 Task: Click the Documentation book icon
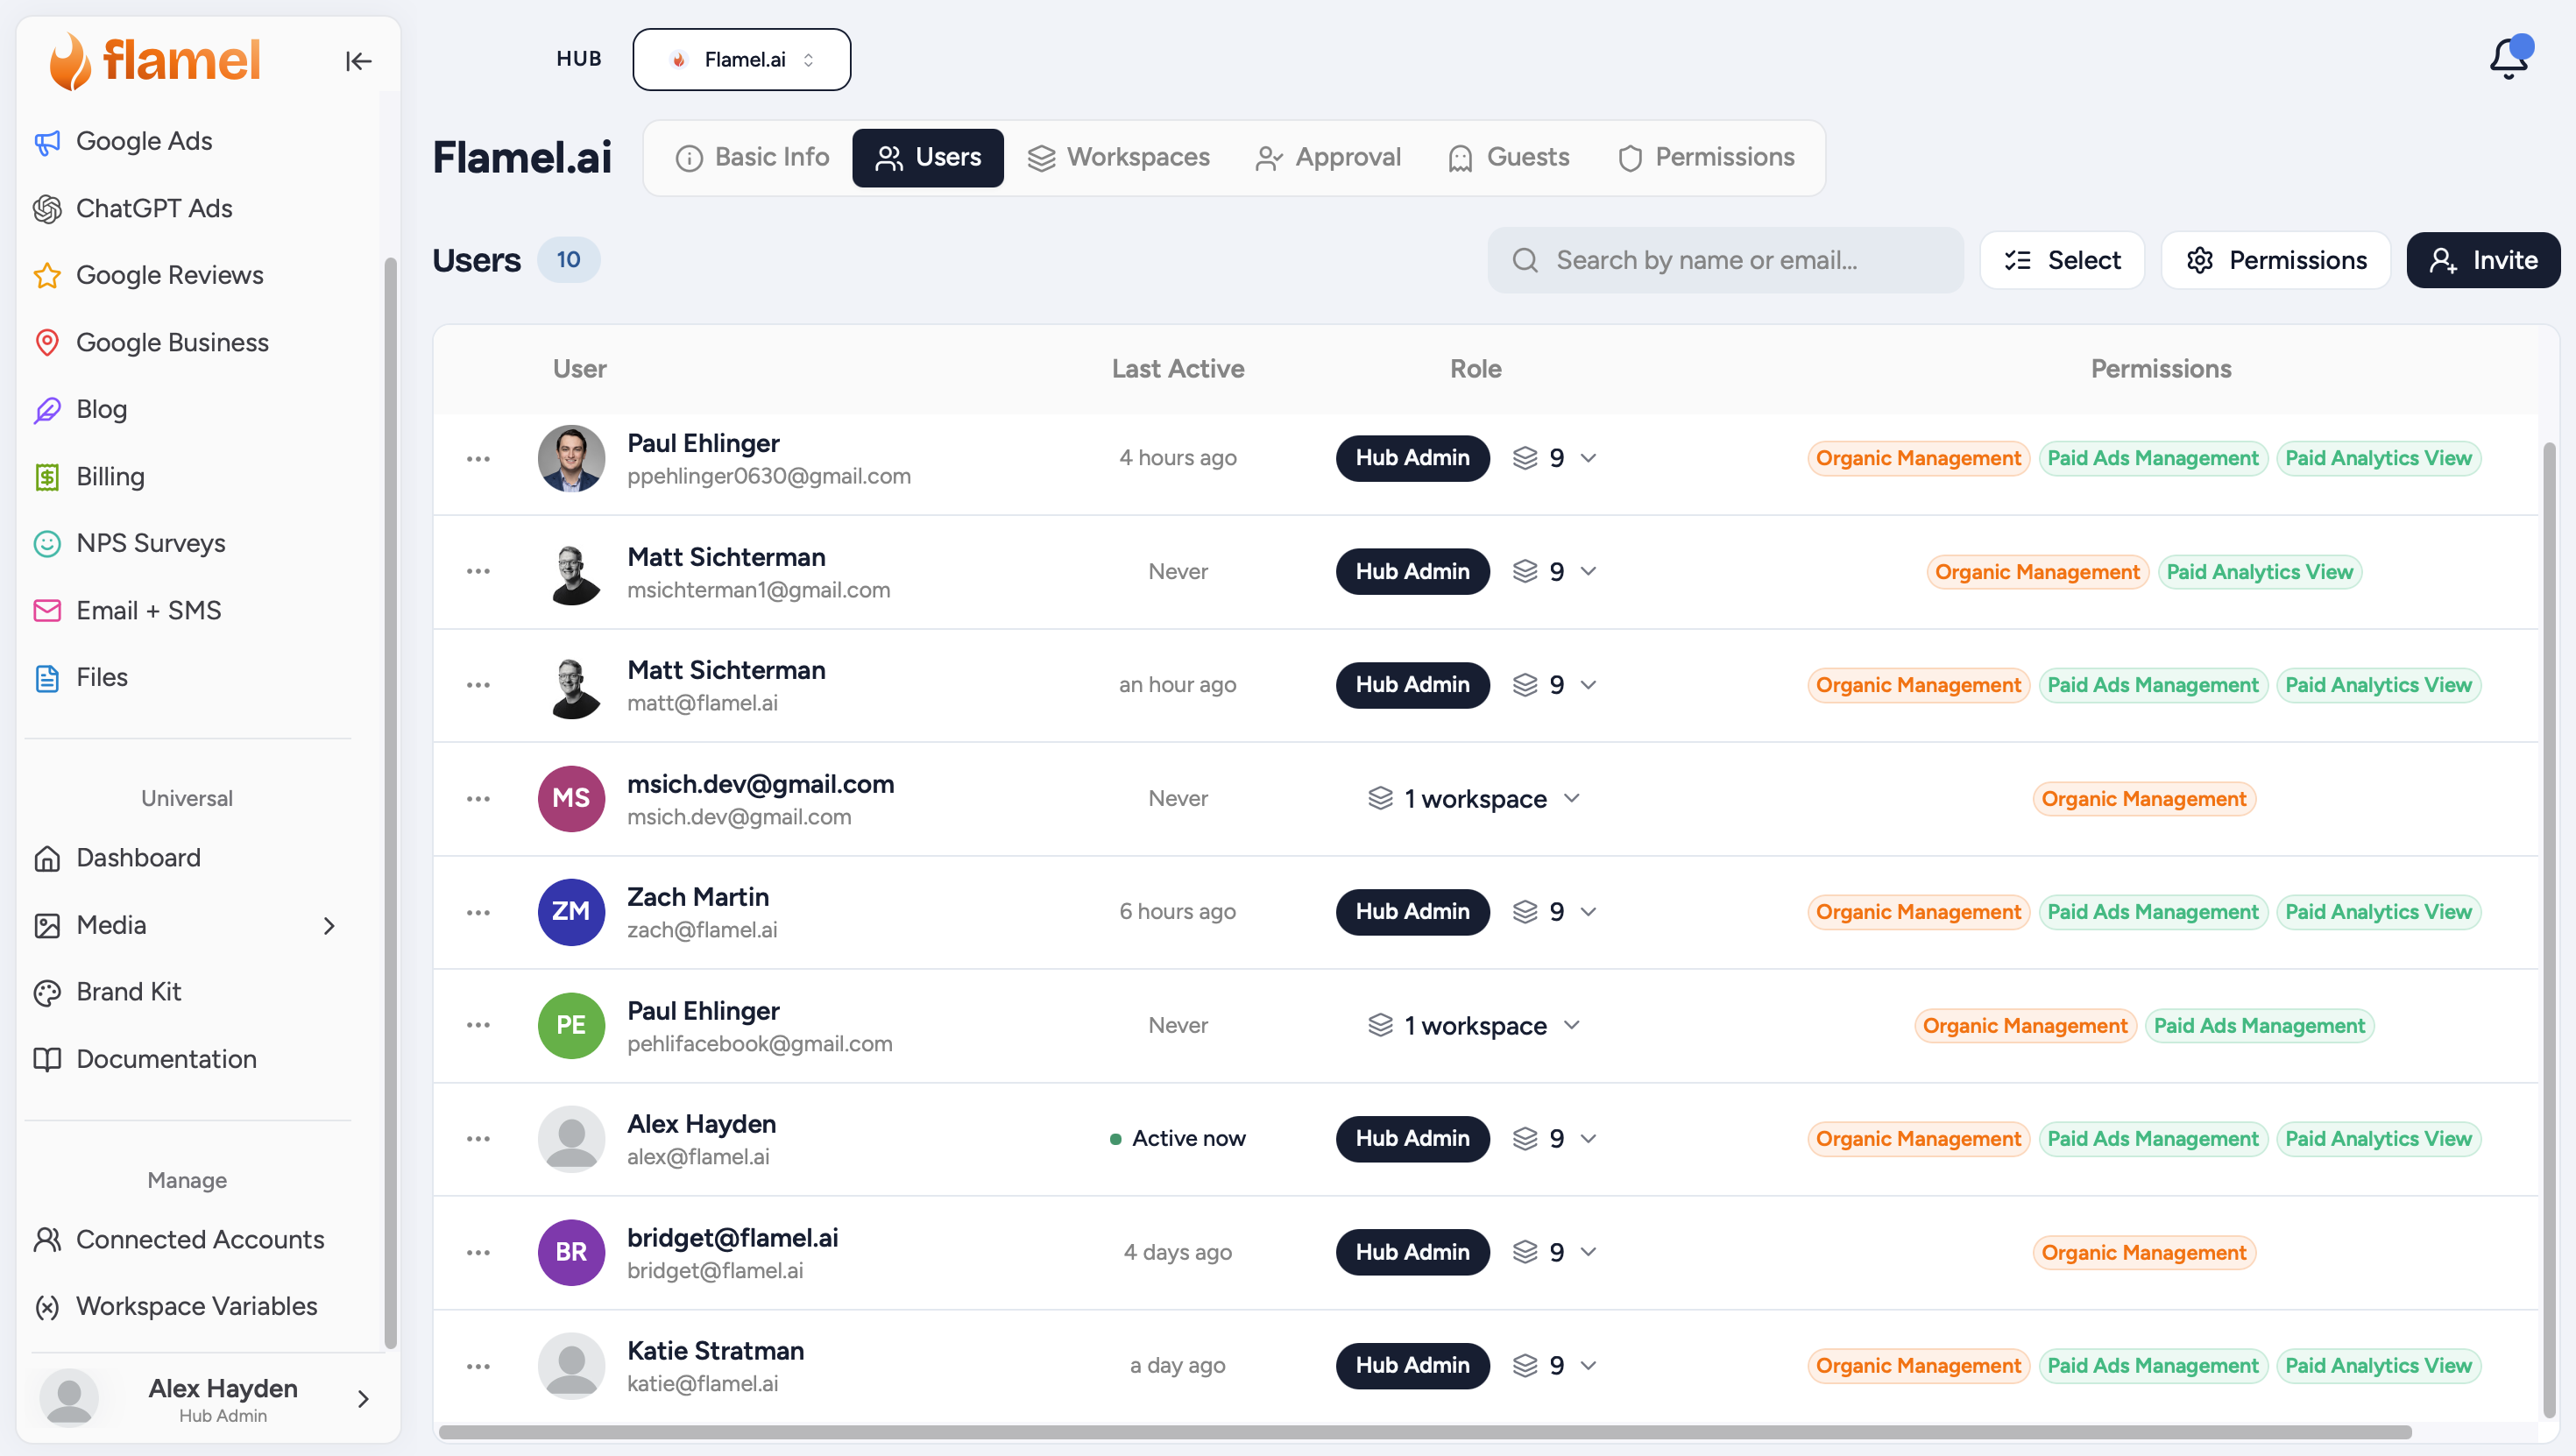point(47,1060)
